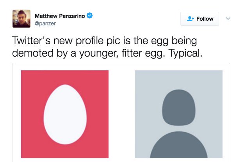Click the white egg shape

point(65,114)
